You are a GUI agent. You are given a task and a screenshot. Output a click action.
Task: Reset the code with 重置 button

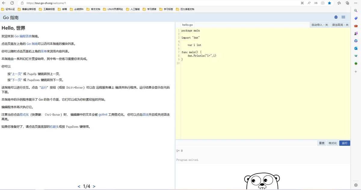[x=322, y=143]
